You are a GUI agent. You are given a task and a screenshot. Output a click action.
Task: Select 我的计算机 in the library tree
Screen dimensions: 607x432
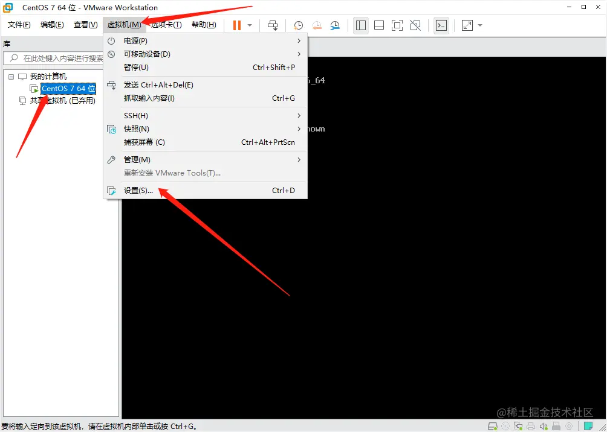pos(48,77)
